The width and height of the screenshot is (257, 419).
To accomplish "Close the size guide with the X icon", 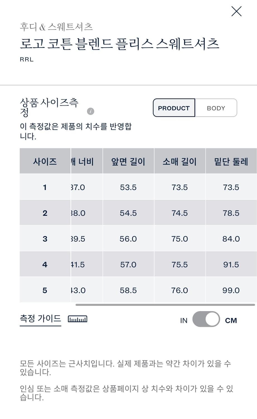I will point(236,11).
